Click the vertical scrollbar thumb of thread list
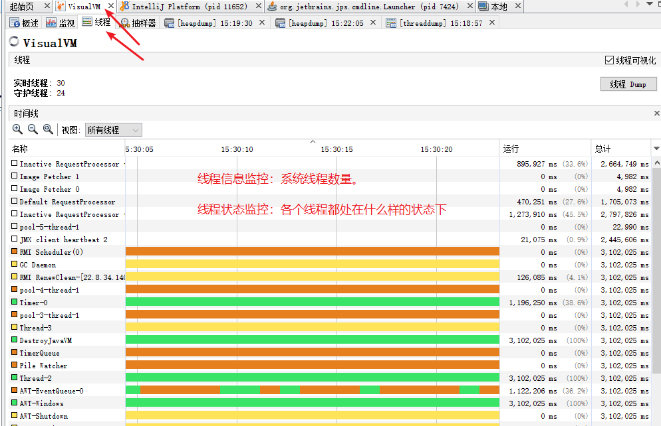The width and height of the screenshot is (661, 426). tap(656, 270)
